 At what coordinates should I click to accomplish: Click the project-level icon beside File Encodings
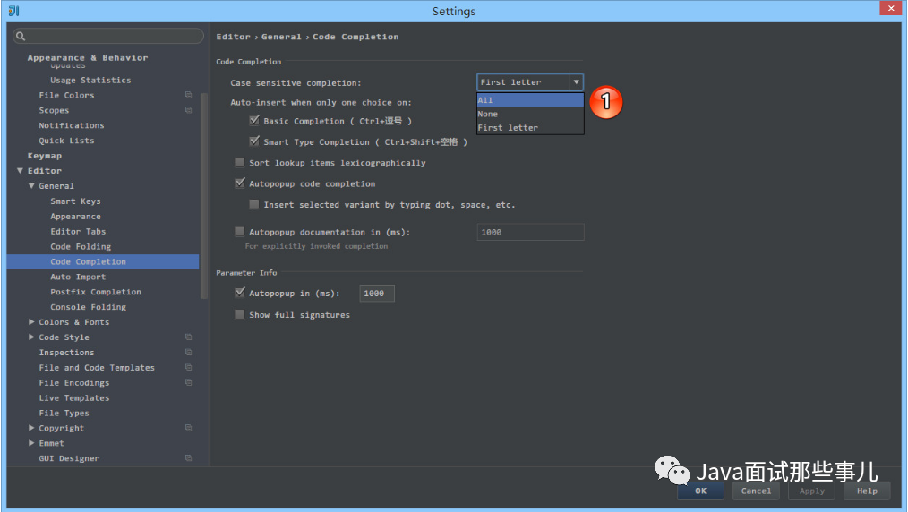click(x=188, y=382)
